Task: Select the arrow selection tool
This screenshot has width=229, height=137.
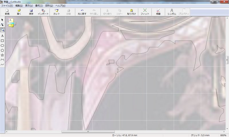Action: [x=2, y=20]
